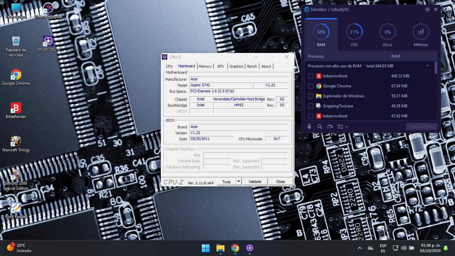The image size is (455, 256).
Task: Click the back arrow in Monitor title bar
Action: [428, 9]
